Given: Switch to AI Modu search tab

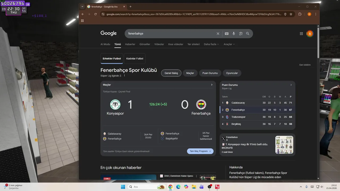Looking at the screenshot, I should pyautogui.click(x=105, y=44).
